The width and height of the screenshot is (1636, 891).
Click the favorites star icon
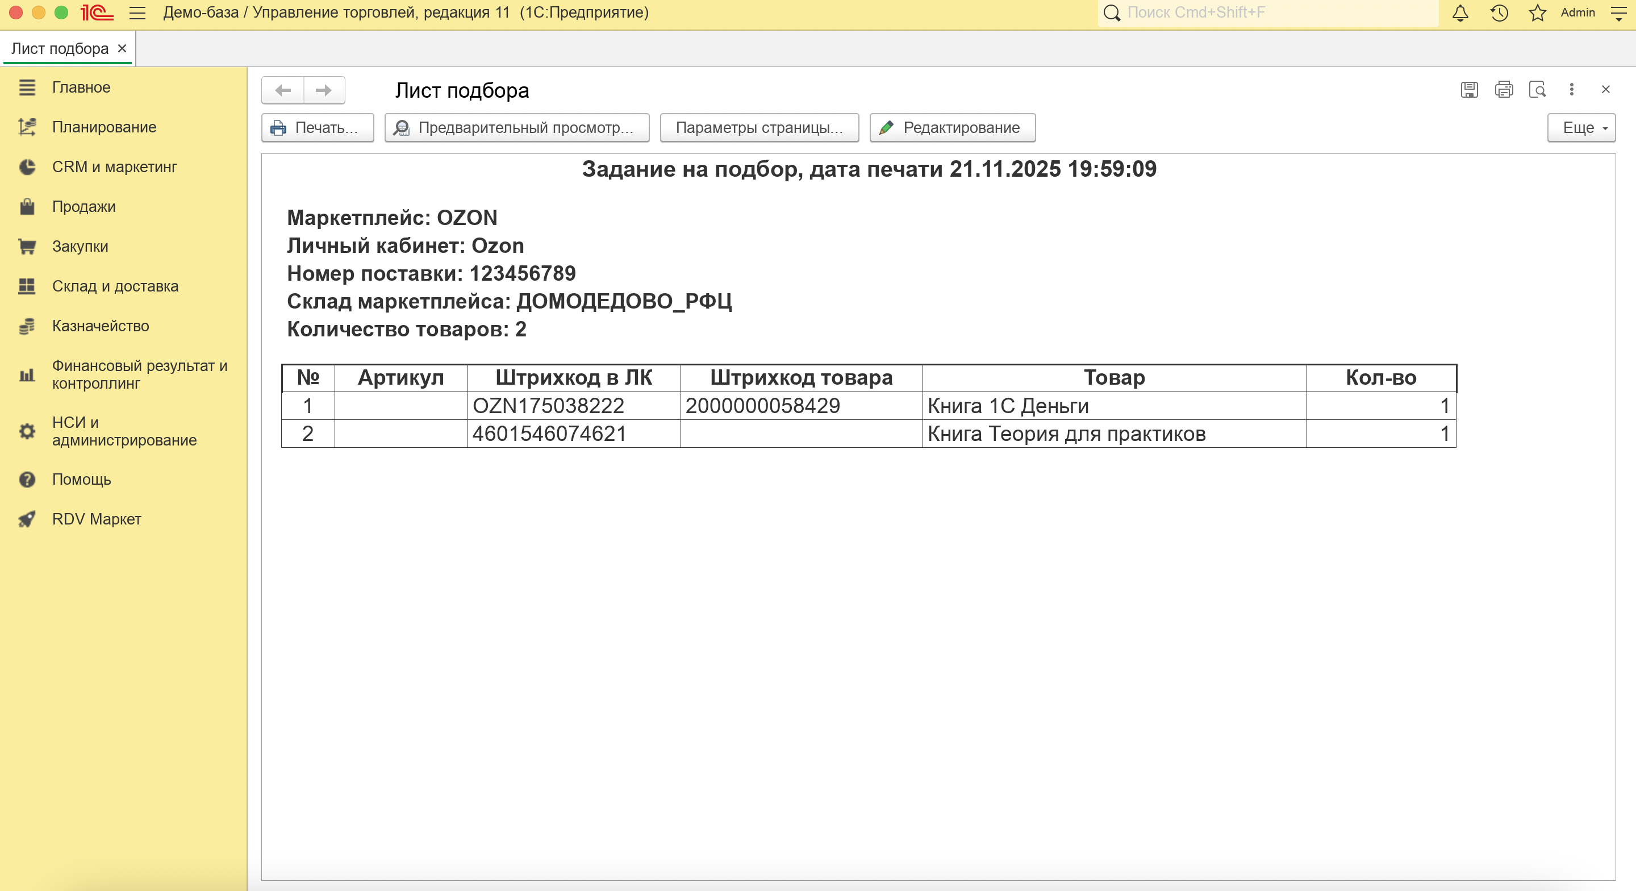coord(1537,13)
